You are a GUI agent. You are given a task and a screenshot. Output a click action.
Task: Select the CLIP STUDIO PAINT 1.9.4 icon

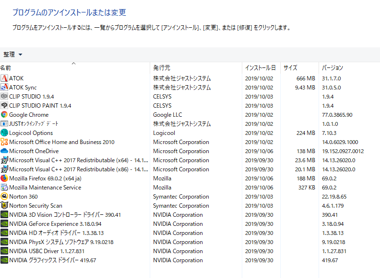4,106
